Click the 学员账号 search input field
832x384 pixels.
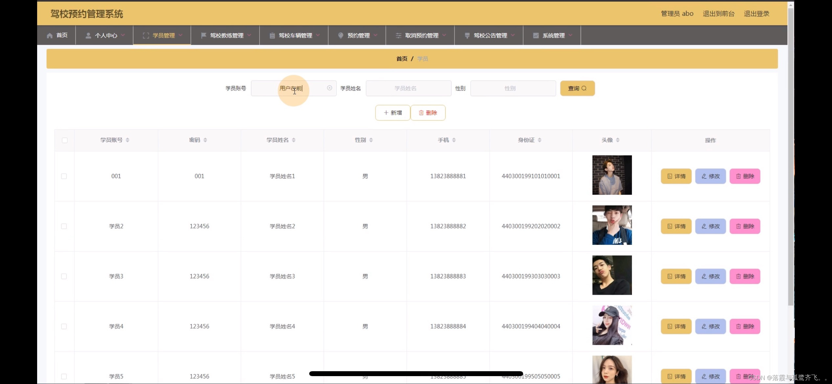[x=293, y=88]
